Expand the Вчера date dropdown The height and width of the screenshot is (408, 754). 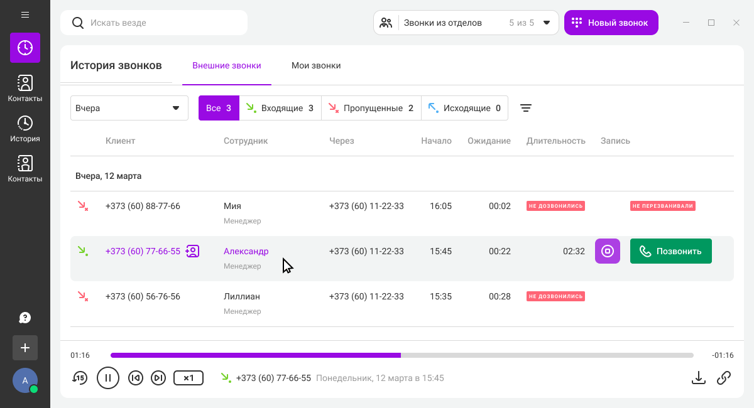(129, 108)
